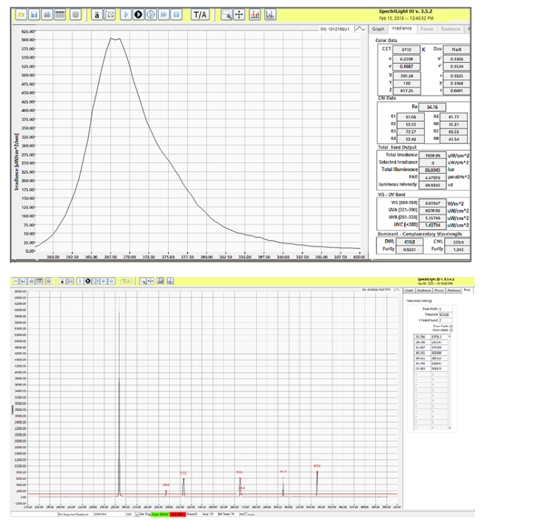The height and width of the screenshot is (521, 549).
Task: Switch to the Graph tab in the lower window
Action: (x=409, y=290)
